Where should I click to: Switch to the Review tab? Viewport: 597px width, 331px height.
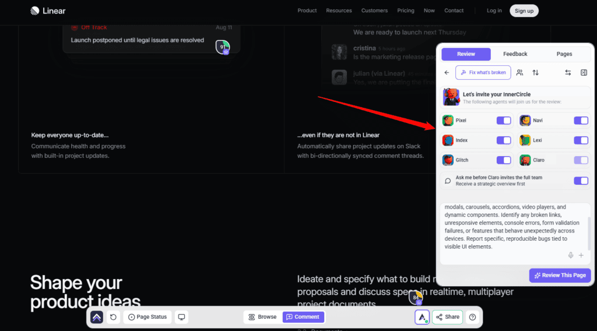tap(466, 54)
